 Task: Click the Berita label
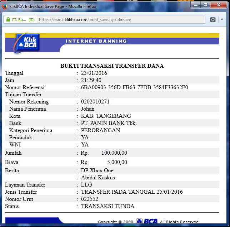click(12, 170)
